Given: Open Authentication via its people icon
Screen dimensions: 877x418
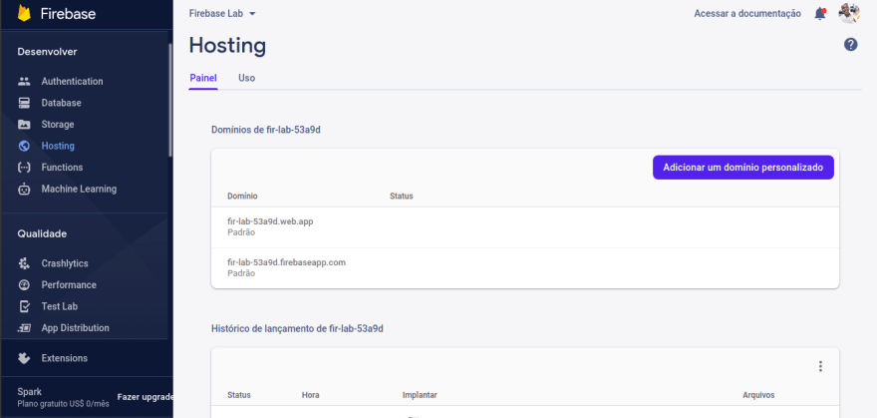Looking at the screenshot, I should pyautogui.click(x=24, y=81).
